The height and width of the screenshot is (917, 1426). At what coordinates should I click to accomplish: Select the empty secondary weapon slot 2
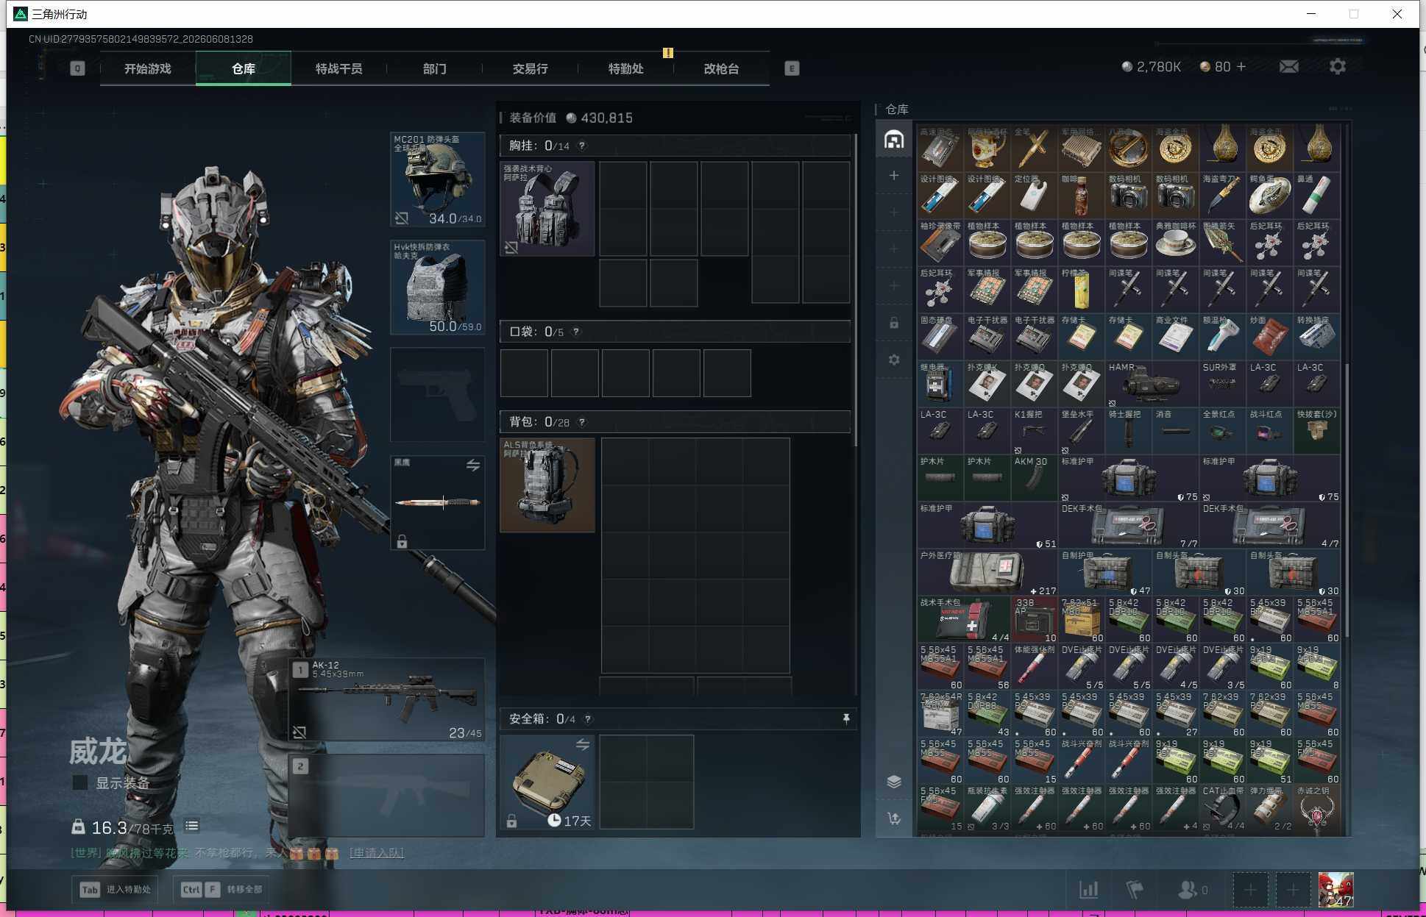click(387, 796)
